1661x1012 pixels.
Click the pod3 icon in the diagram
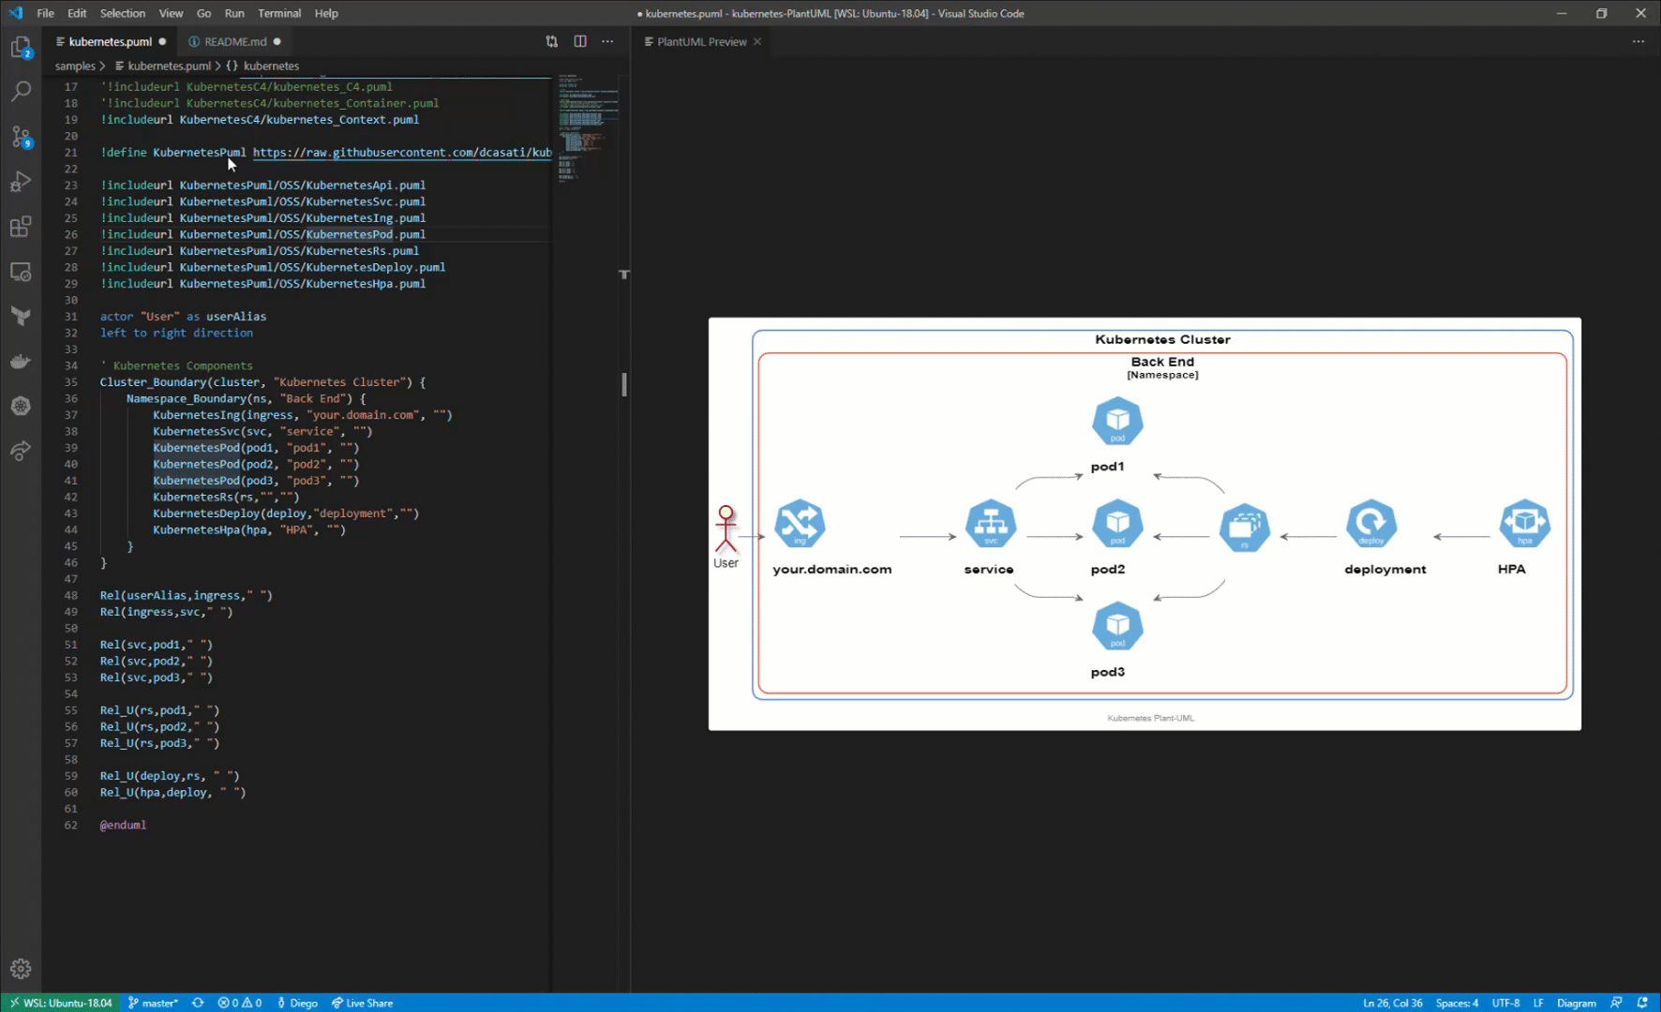click(1117, 626)
